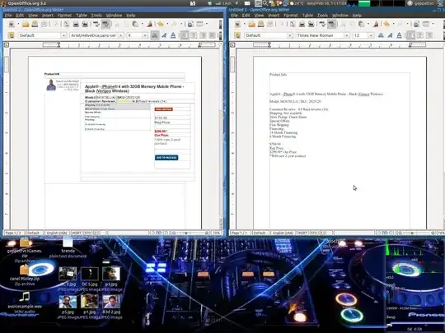Click English (USA) language in the left status bar
Screen dimensions: 445x333
(57, 233)
